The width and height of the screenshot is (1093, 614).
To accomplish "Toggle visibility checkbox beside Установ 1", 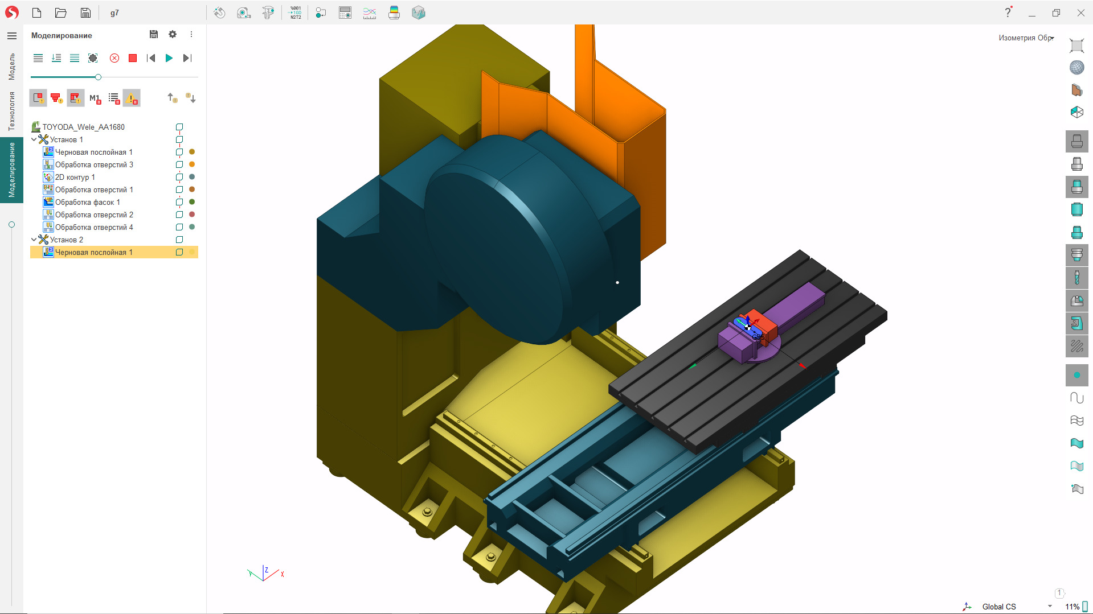I will pos(179,139).
